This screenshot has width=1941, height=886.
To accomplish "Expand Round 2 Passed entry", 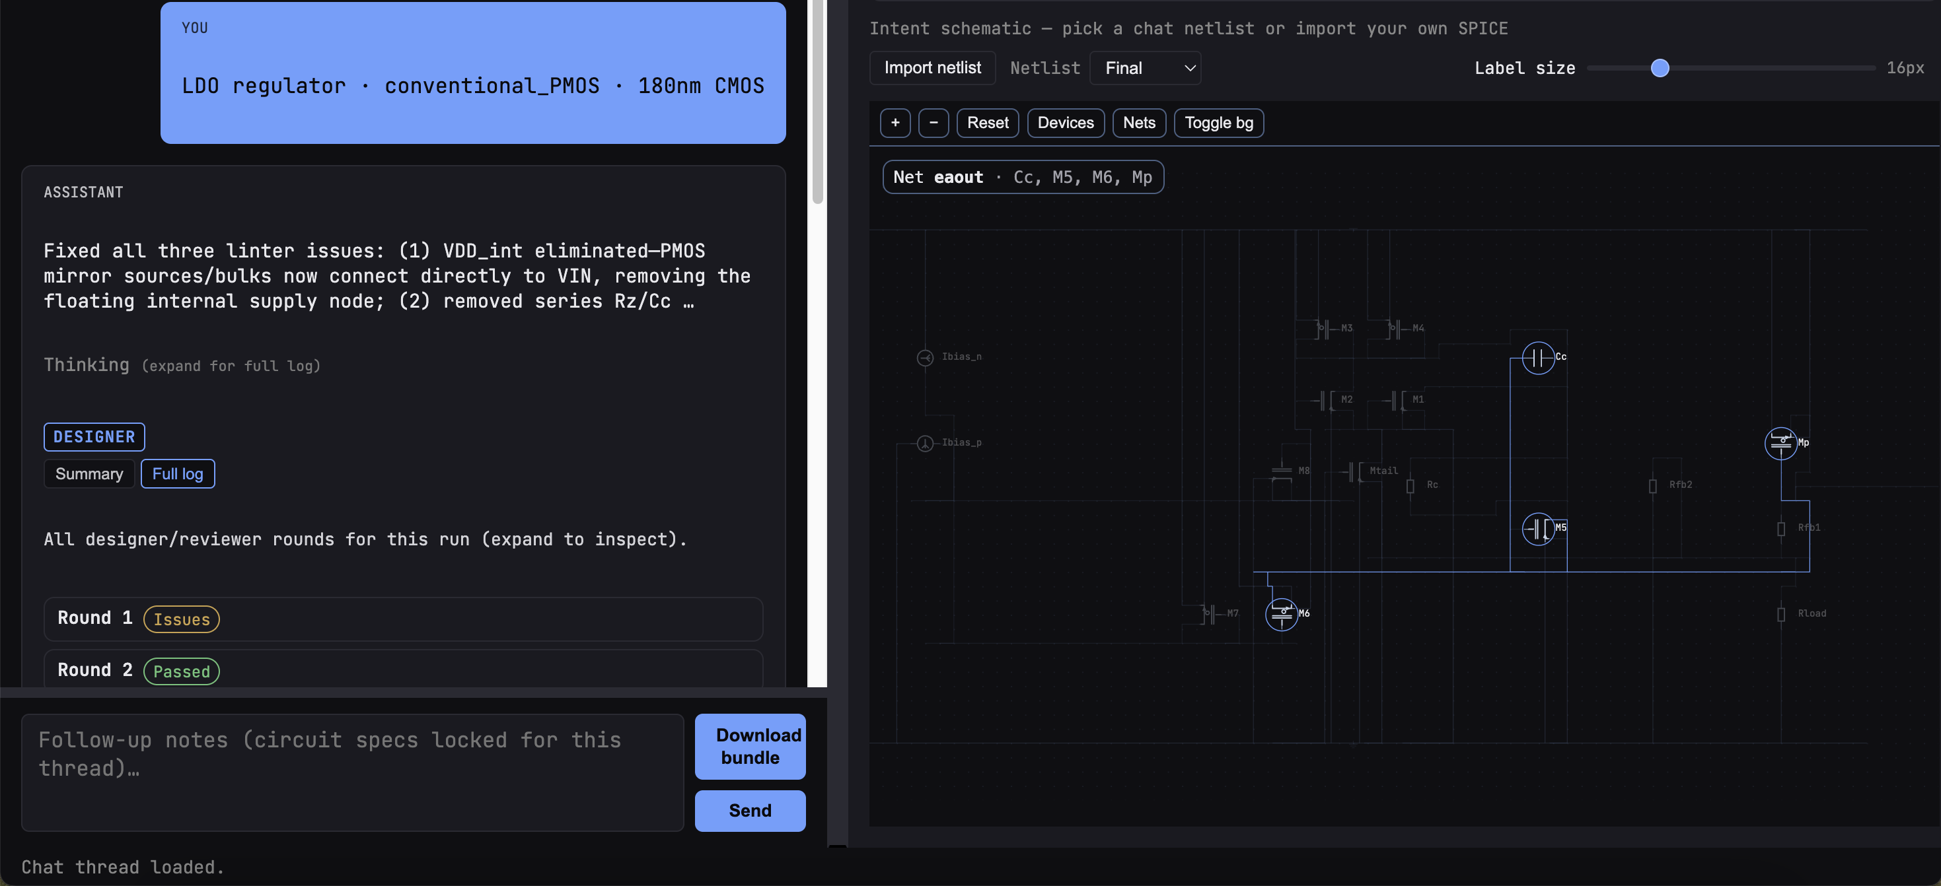I will 403,670.
